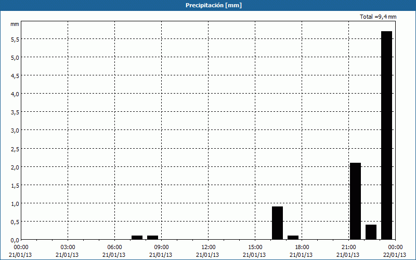
Task: Click the 12:00 time axis label
Action: click(209, 248)
